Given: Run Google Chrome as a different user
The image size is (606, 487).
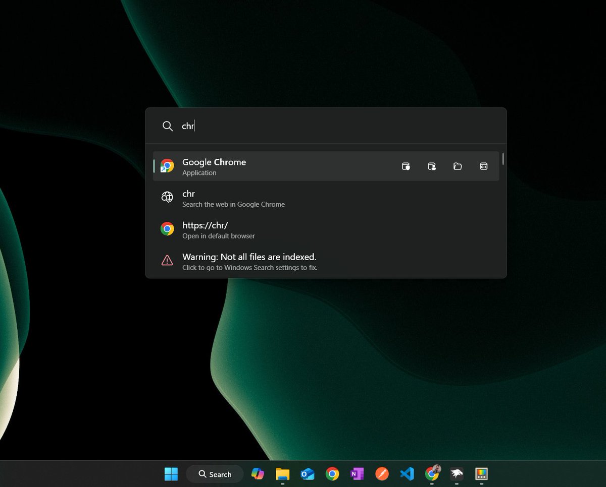Looking at the screenshot, I should click(x=432, y=166).
